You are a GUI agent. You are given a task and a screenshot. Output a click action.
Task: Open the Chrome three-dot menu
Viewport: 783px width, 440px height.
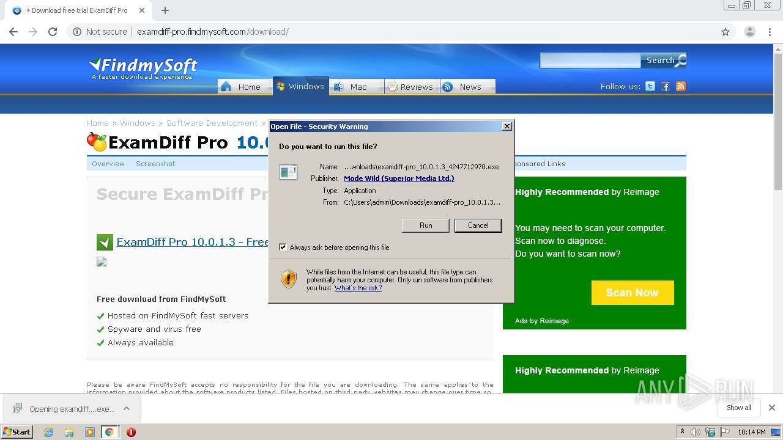pos(770,32)
